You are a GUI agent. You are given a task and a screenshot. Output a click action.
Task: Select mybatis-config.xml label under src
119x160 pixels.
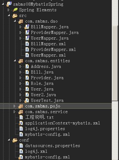pos(47,135)
